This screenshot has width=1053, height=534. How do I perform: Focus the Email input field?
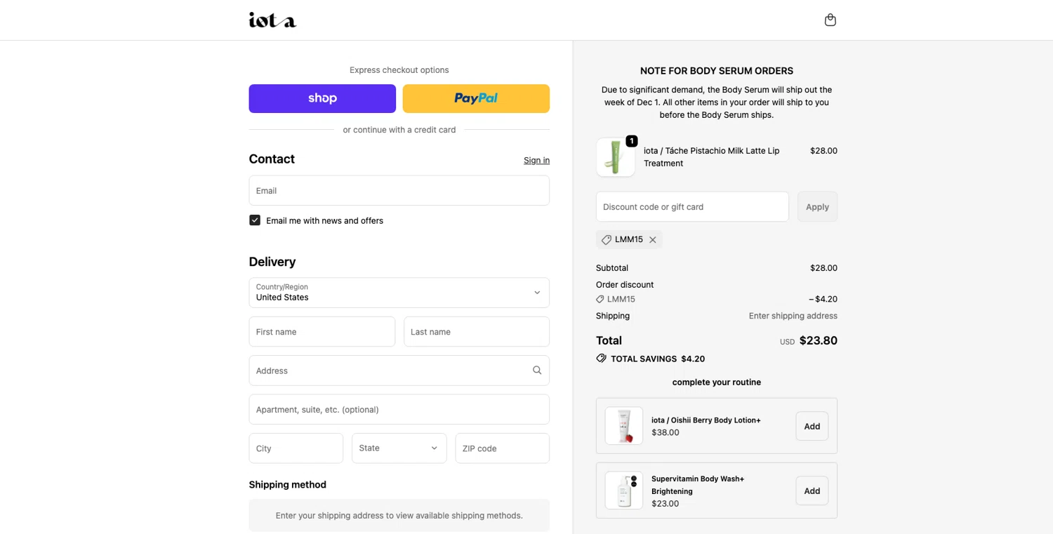399,191
